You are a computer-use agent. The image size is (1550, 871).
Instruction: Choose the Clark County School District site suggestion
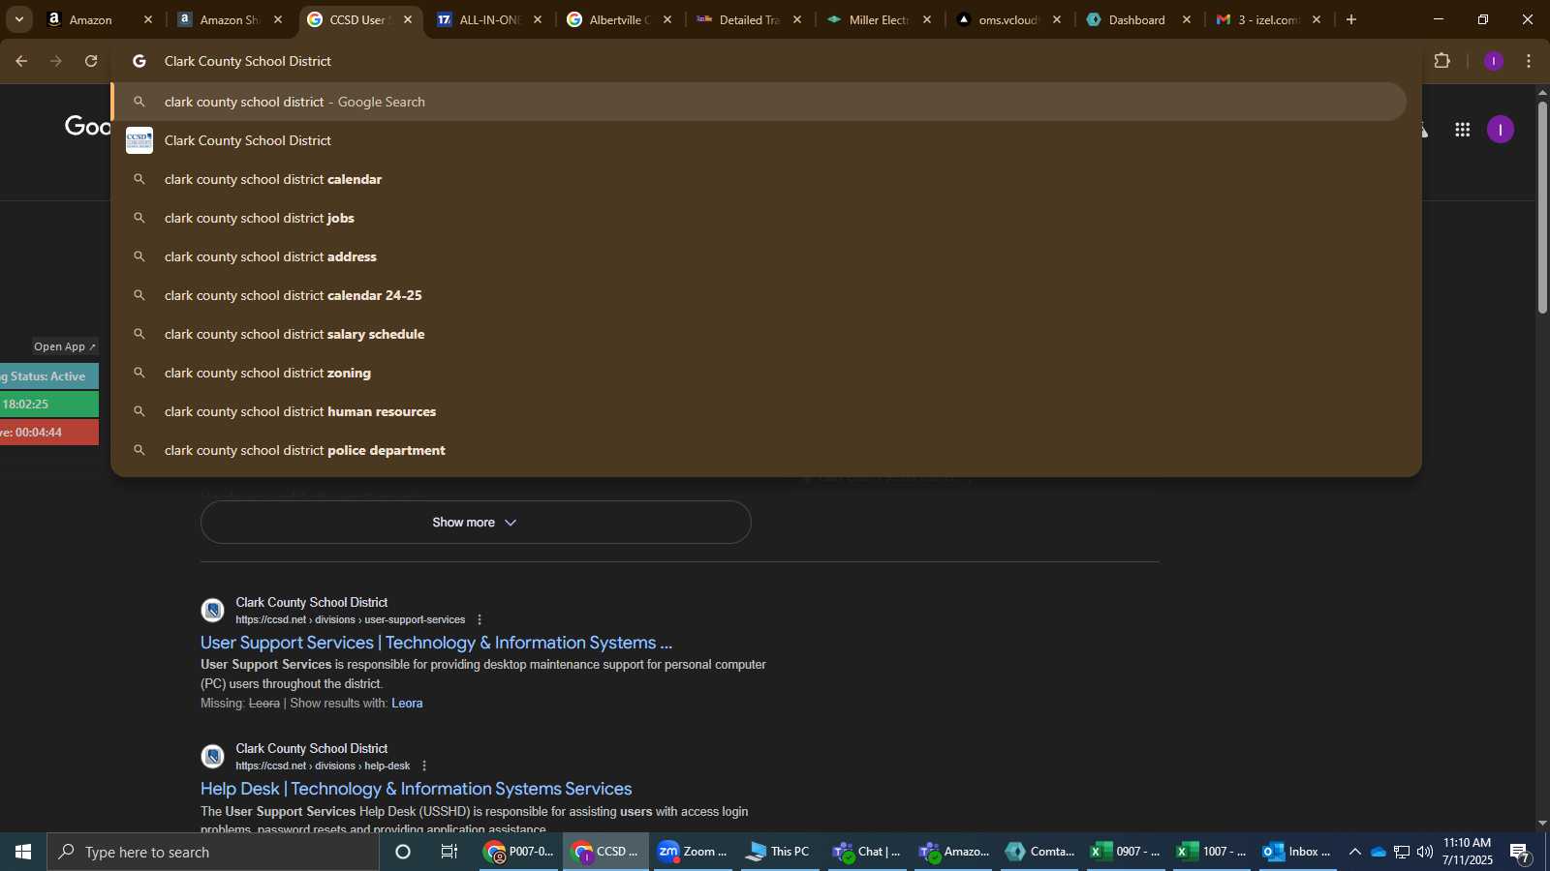[759, 140]
